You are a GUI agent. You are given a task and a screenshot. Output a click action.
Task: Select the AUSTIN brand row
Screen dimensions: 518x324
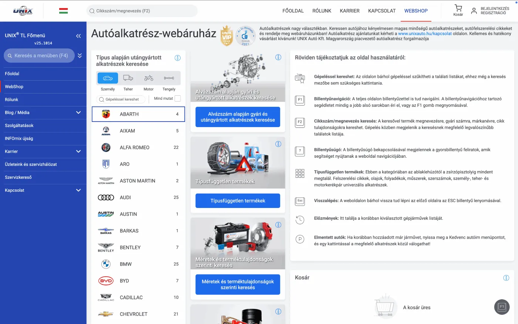tap(138, 214)
